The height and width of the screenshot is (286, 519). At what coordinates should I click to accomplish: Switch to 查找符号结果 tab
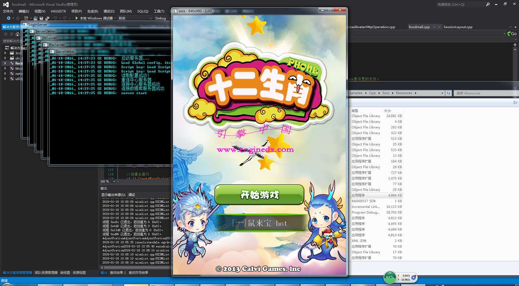[138, 273]
